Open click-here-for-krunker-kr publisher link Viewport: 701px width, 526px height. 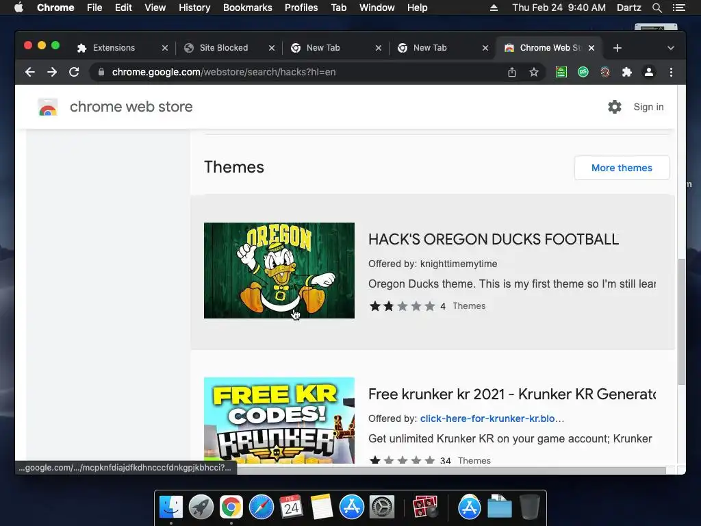(x=492, y=418)
